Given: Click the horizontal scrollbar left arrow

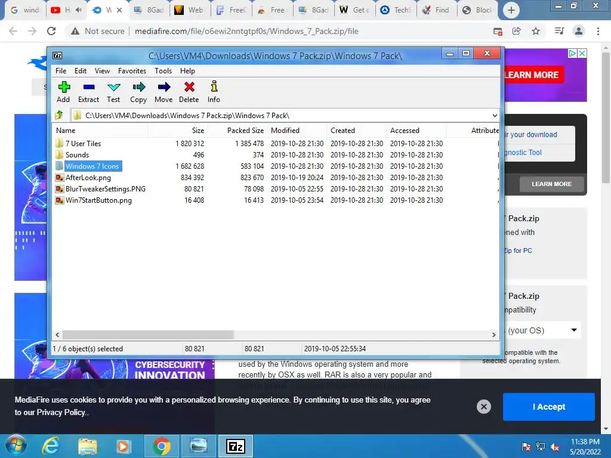Looking at the screenshot, I should click(57, 335).
